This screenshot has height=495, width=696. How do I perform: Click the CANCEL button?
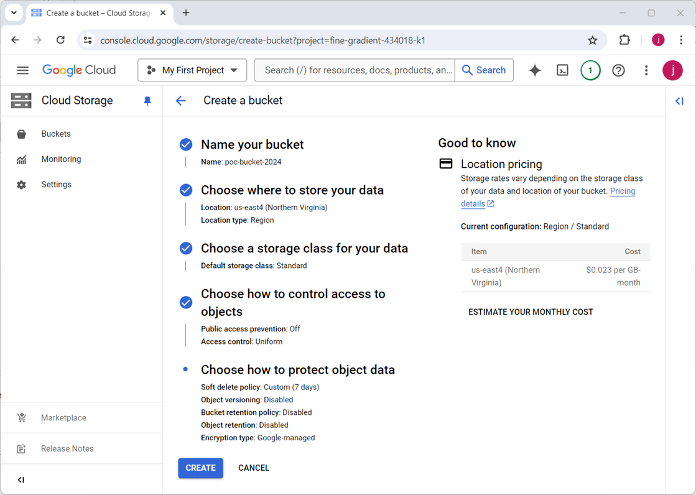254,468
